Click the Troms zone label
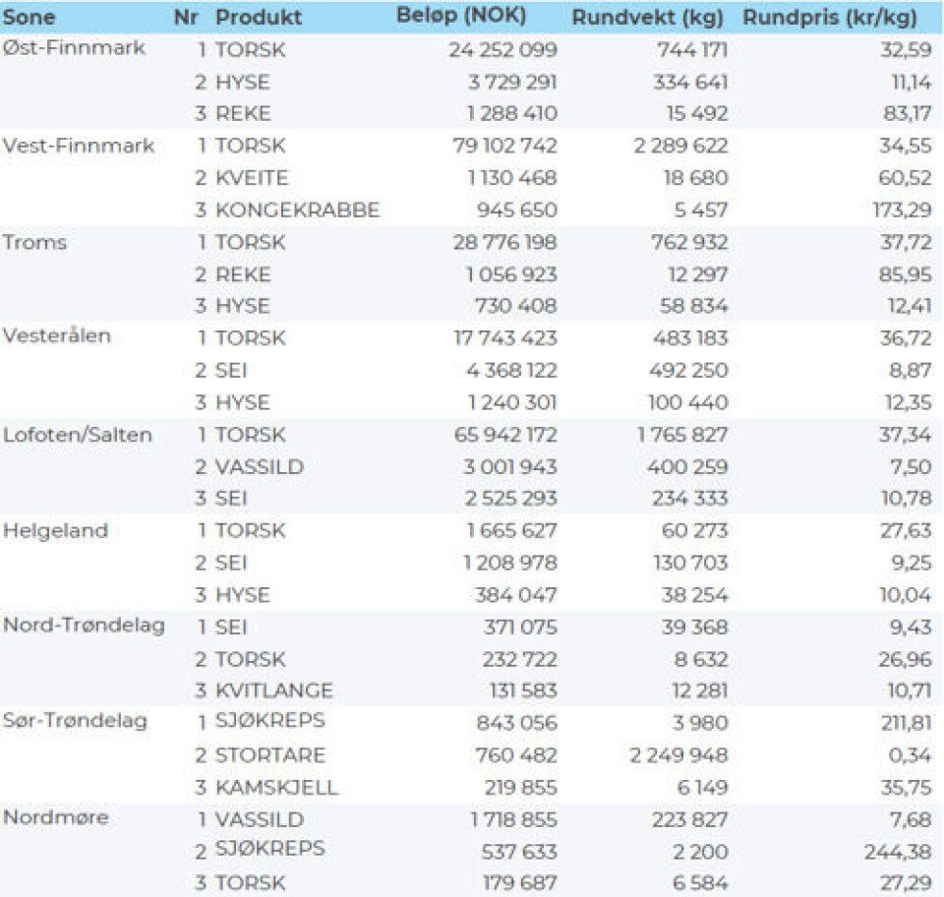This screenshot has height=897, width=944. [x=35, y=242]
